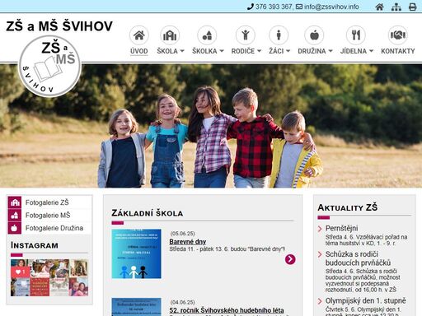Click the hero photo of five children
422x316 pixels.
[x=211, y=126]
